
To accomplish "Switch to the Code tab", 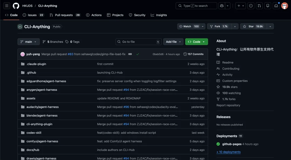I will 11,15.
